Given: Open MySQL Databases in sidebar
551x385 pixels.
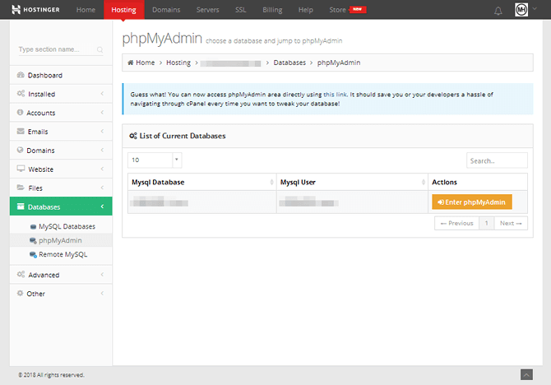Looking at the screenshot, I should [67, 226].
